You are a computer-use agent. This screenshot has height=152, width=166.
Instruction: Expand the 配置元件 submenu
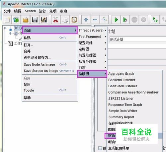[92, 43]
